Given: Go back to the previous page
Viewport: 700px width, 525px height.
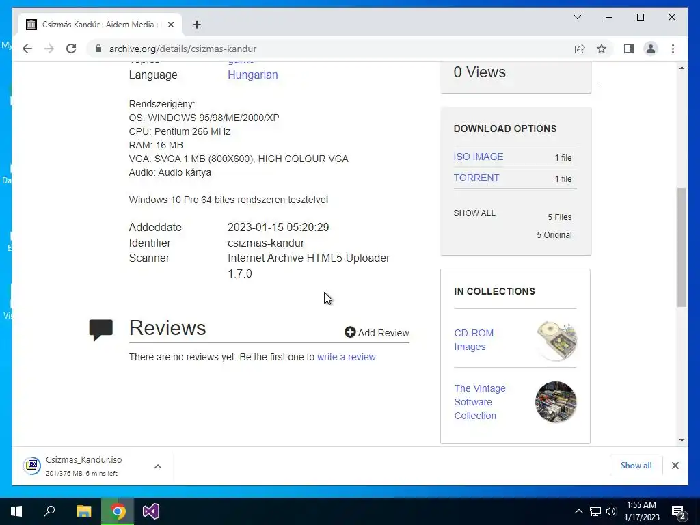Looking at the screenshot, I should pyautogui.click(x=27, y=49).
